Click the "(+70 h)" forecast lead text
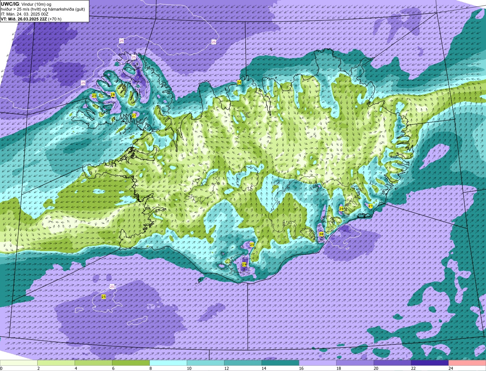Viewport: 486px width, 371px height. pyautogui.click(x=55, y=19)
